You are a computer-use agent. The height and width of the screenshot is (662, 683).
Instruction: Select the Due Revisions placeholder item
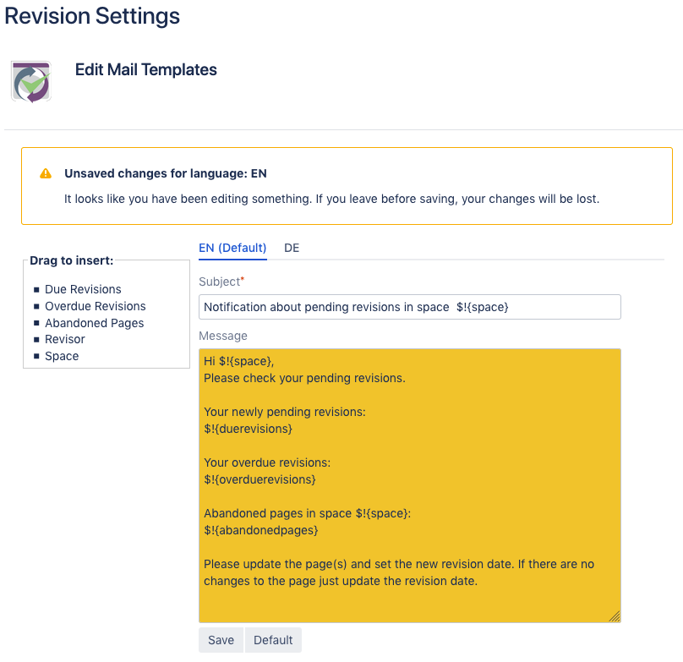pos(83,289)
